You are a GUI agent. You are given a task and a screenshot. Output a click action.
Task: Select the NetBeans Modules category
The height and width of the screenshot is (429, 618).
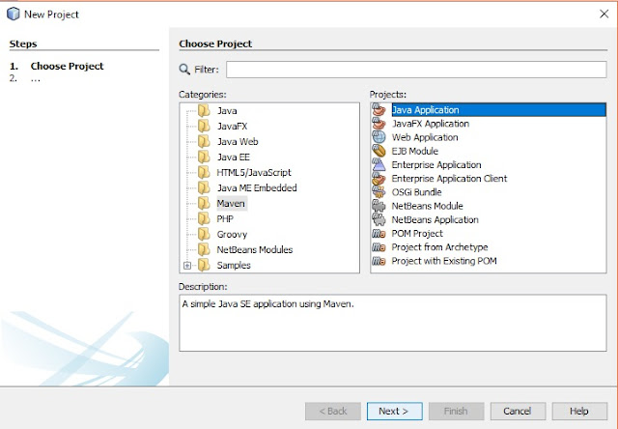tap(255, 249)
